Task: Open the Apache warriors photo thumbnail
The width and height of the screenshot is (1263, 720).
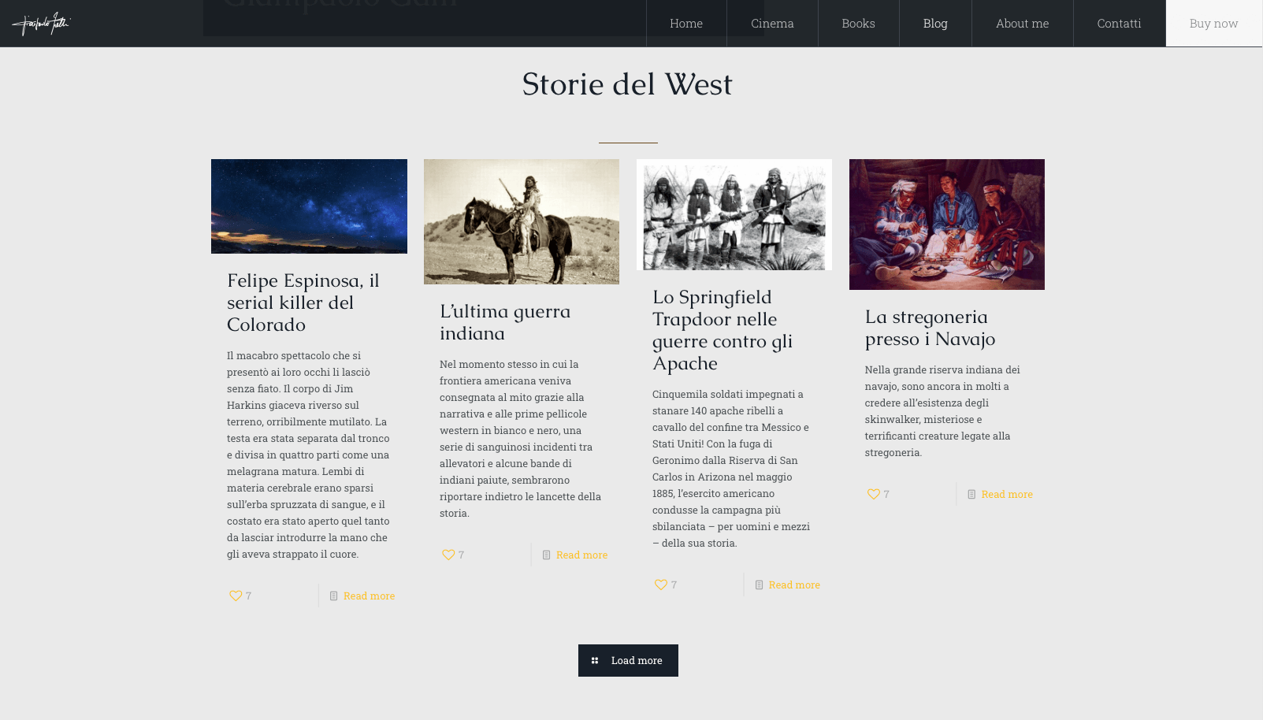Action: [734, 215]
